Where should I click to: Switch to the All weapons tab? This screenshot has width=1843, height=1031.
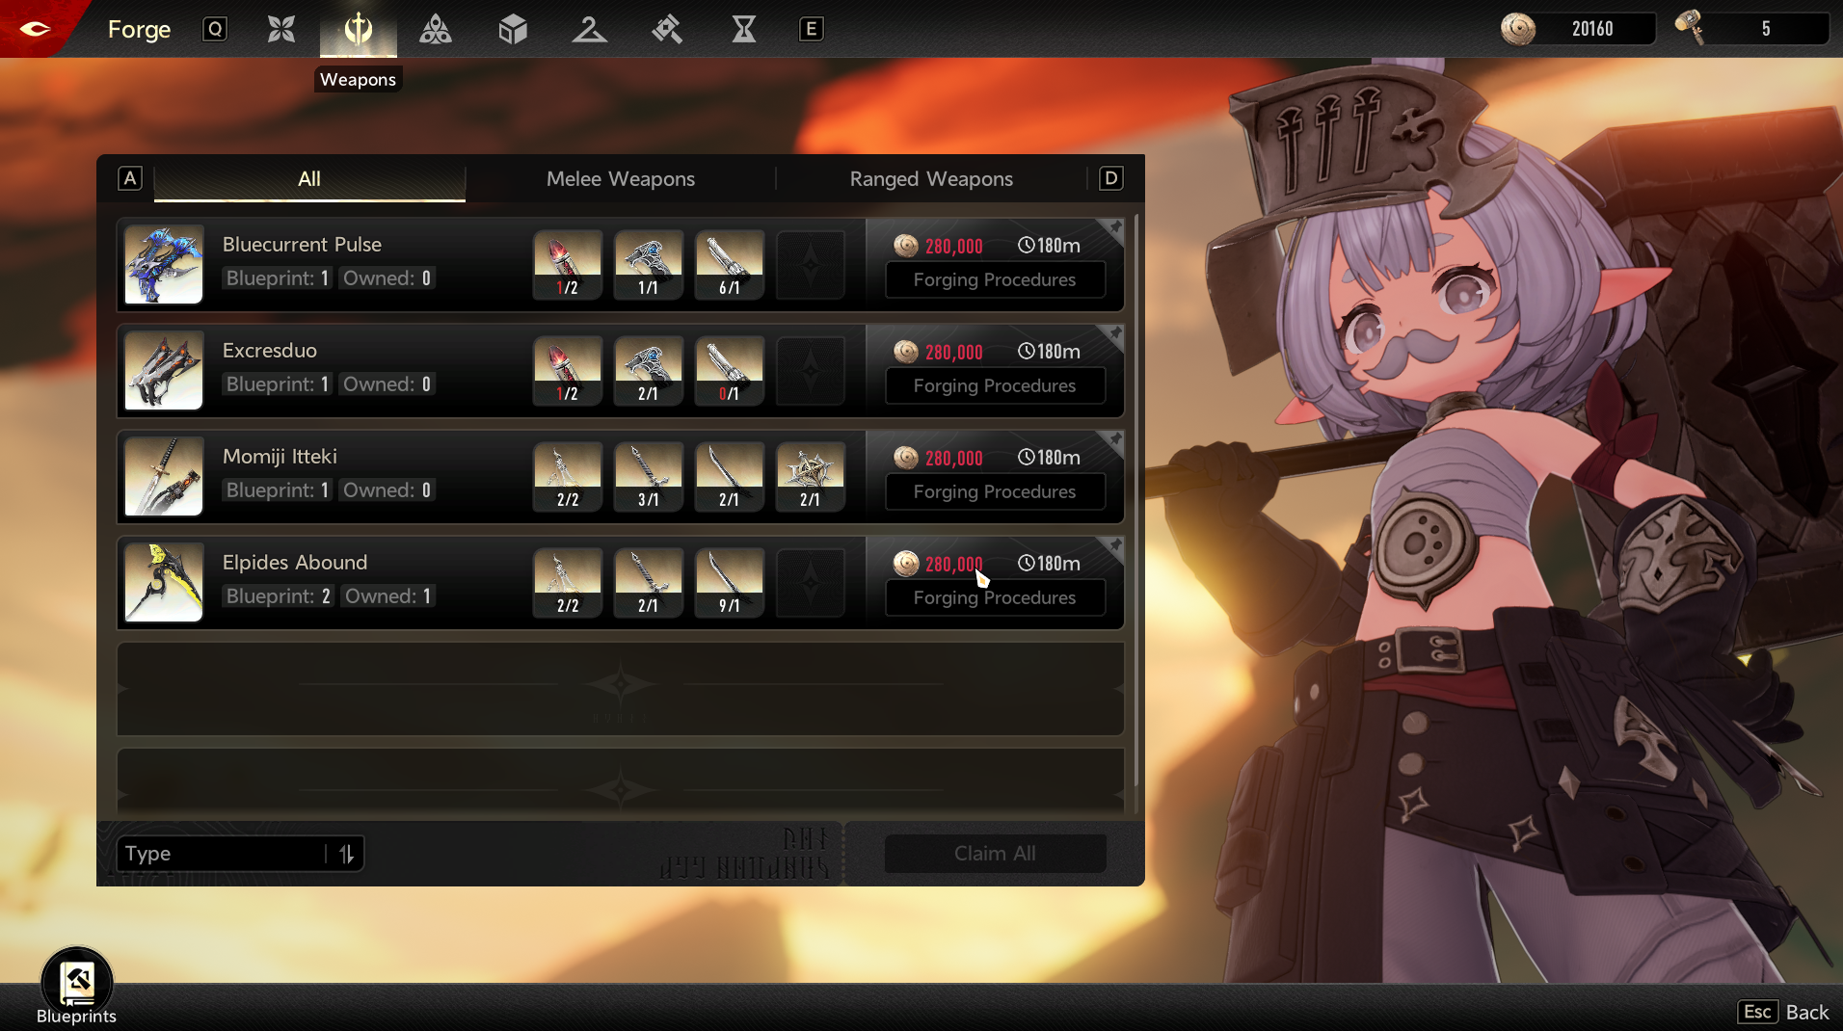(309, 179)
